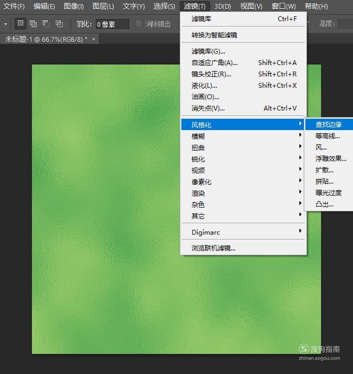Choose 油画(O)... filter
Viewport: 353px width, 374px height.
pyautogui.click(x=243, y=97)
